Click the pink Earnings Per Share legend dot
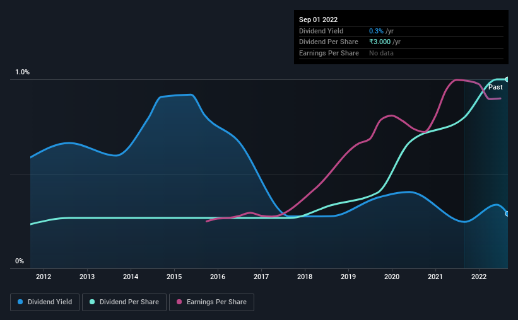Screen dimensions: 518x320 click(179, 302)
